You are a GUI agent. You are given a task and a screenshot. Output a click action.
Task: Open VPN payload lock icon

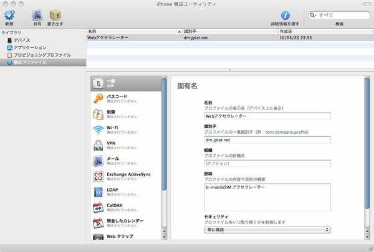pyautogui.click(x=98, y=146)
